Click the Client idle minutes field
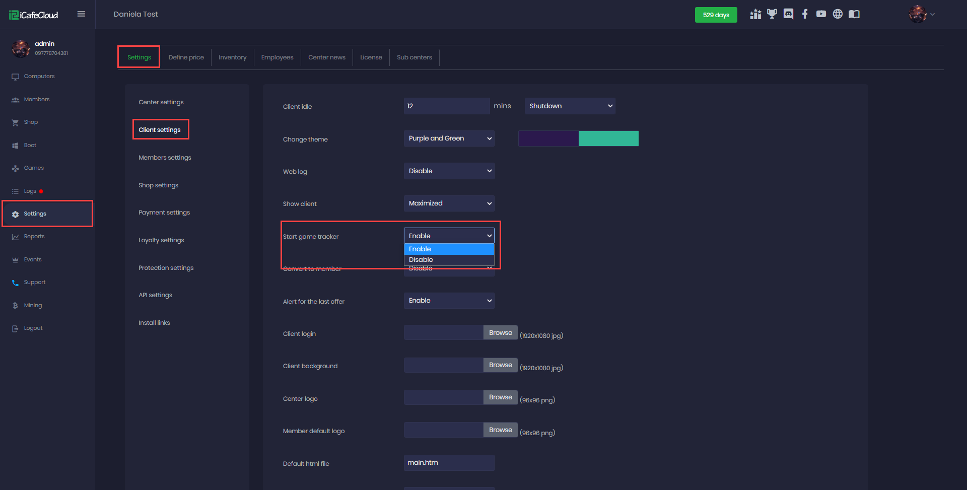The image size is (967, 490). click(x=446, y=106)
